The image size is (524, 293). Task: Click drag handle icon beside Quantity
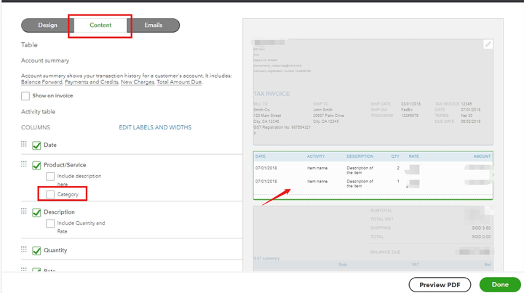point(24,249)
